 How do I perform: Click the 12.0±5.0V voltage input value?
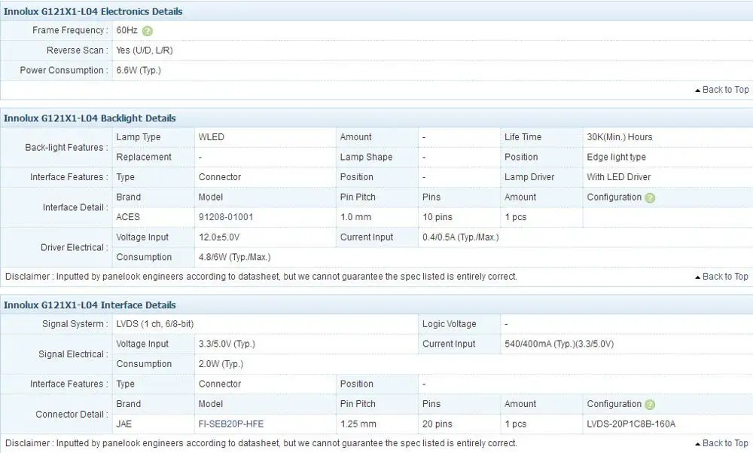click(x=219, y=237)
